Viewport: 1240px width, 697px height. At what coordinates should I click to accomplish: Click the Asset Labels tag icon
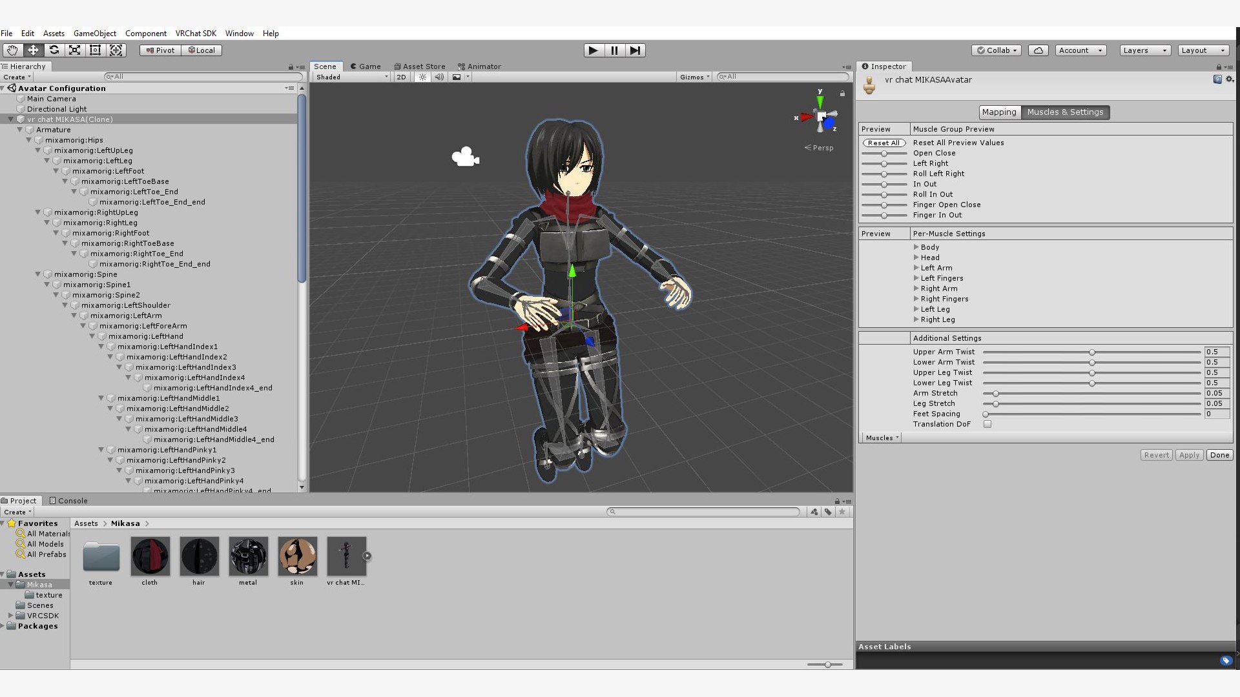[x=1225, y=660]
